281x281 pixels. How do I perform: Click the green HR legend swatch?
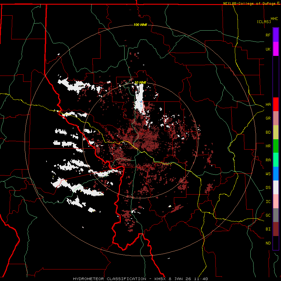(276, 146)
